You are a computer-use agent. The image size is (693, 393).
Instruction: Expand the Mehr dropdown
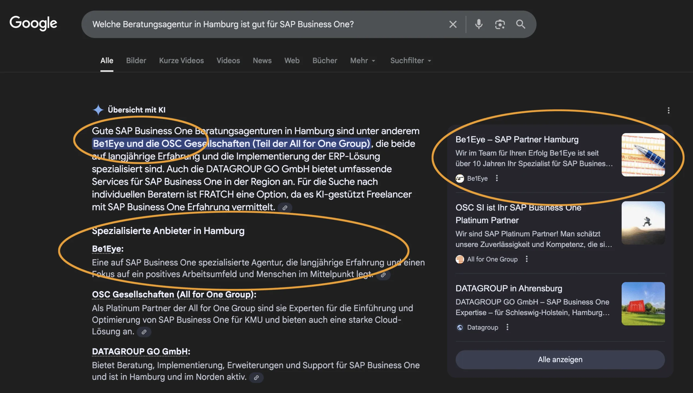coord(363,61)
